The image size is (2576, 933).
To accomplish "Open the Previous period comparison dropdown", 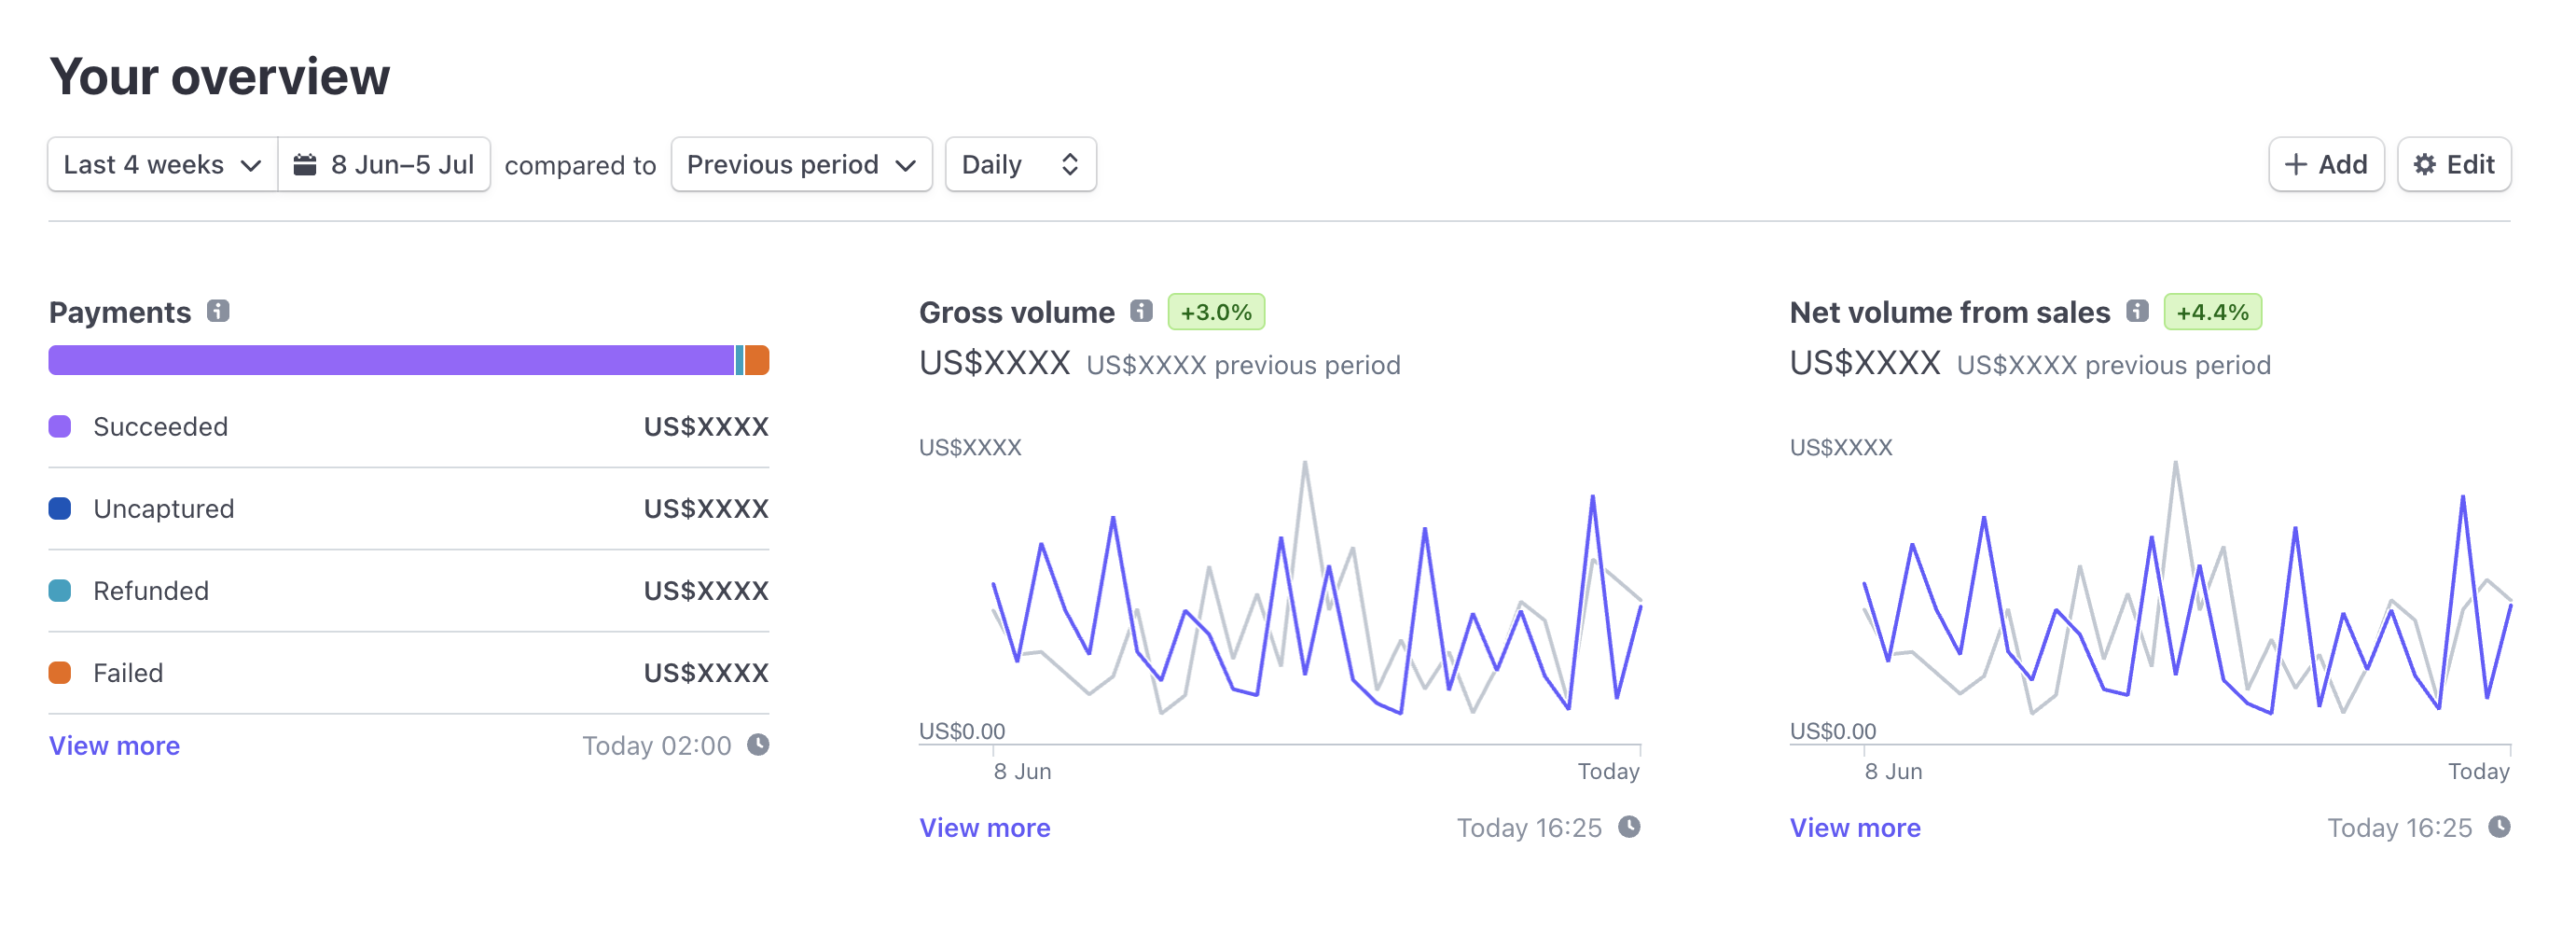I will click(x=800, y=164).
